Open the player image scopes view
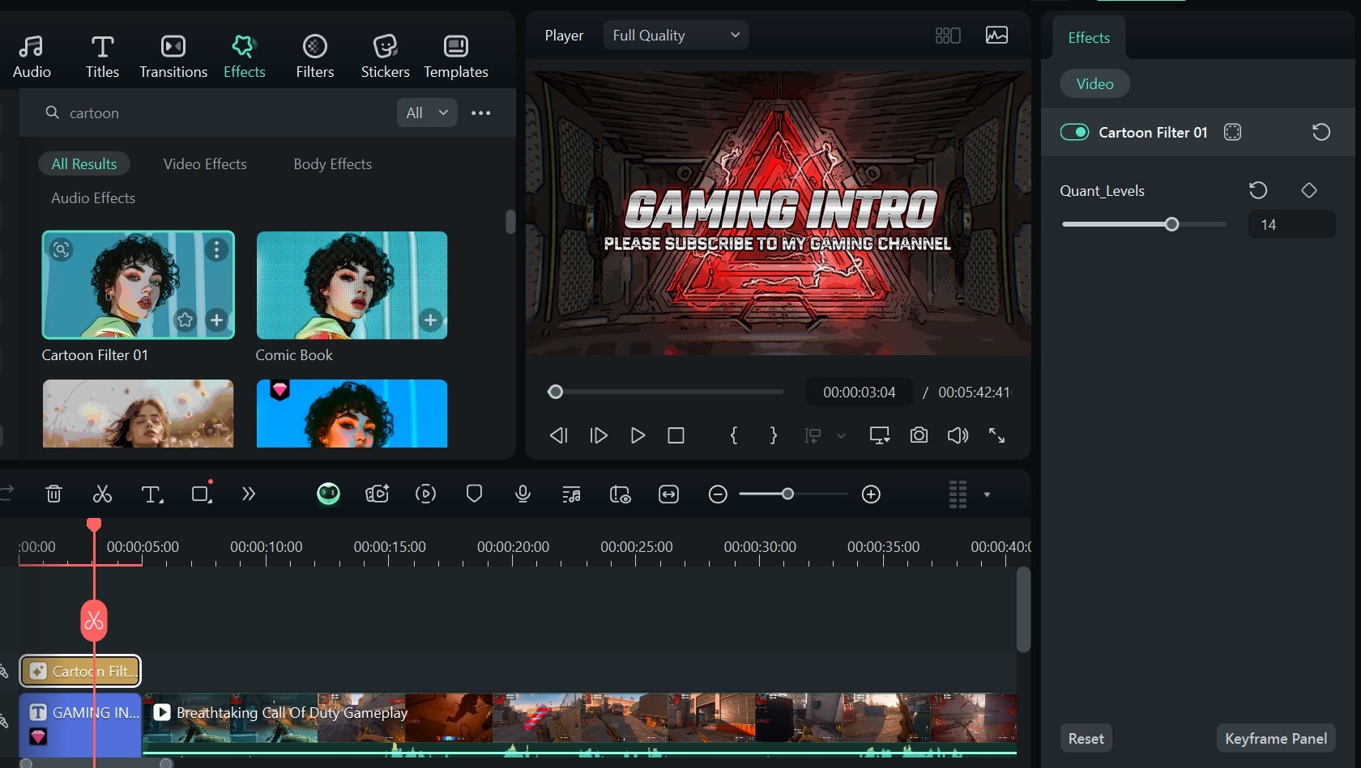Image resolution: width=1361 pixels, height=768 pixels. [x=996, y=35]
